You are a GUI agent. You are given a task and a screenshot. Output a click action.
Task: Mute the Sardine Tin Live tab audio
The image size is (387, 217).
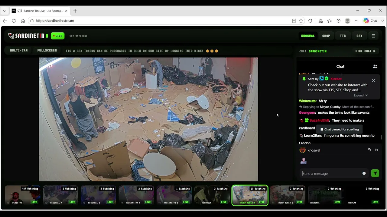point(20,11)
